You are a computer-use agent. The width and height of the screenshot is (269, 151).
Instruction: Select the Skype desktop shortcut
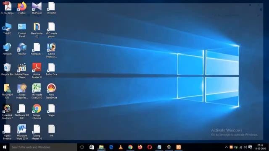[51, 110]
